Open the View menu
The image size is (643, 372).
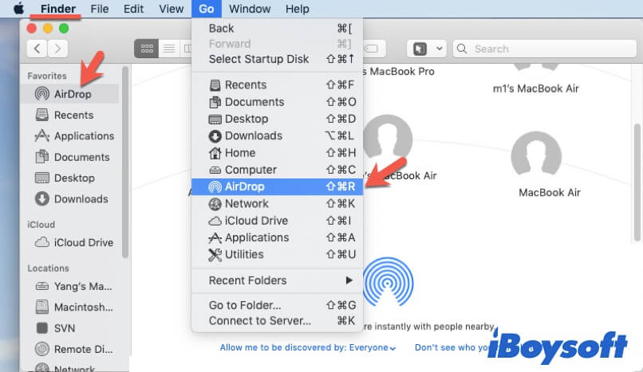click(x=171, y=9)
